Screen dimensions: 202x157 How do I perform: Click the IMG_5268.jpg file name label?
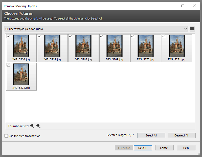83,59
